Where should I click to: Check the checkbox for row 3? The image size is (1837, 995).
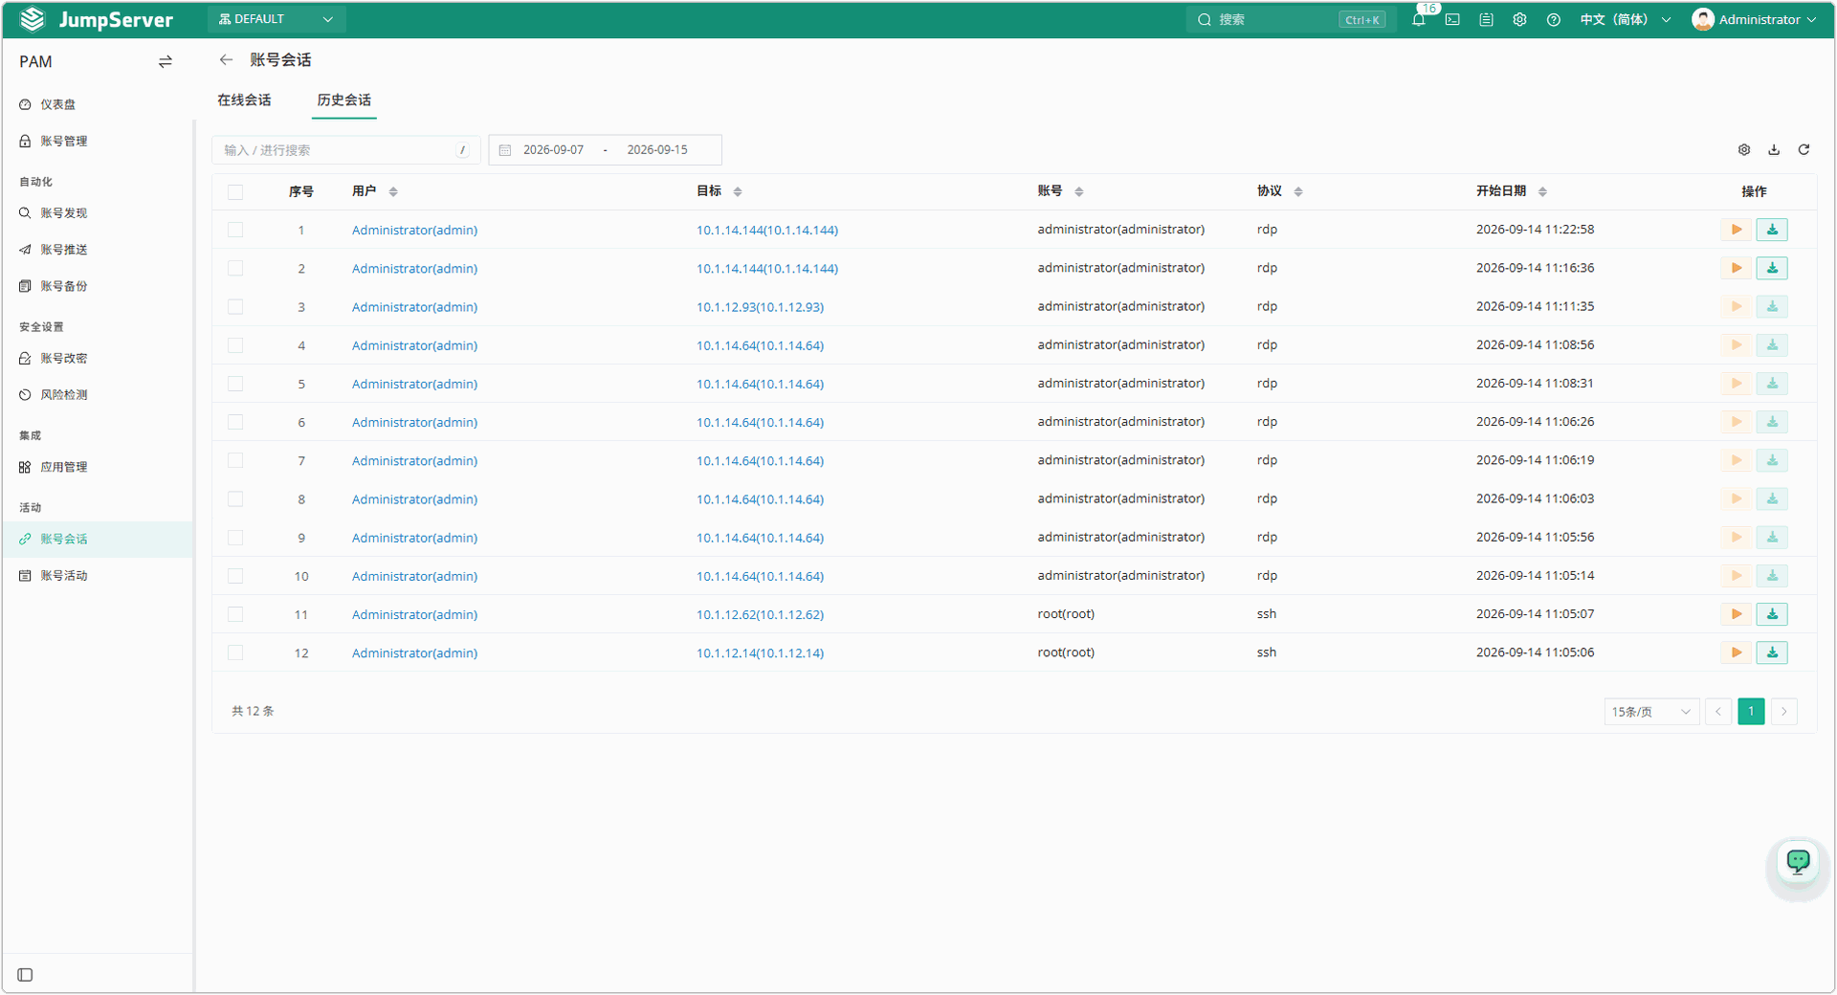235,307
